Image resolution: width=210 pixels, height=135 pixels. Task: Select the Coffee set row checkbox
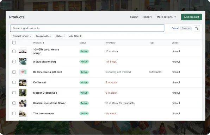(14, 82)
